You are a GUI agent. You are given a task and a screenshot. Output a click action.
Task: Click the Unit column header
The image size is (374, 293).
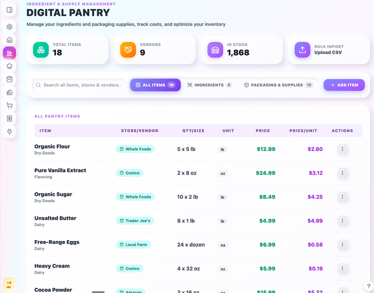point(228,131)
